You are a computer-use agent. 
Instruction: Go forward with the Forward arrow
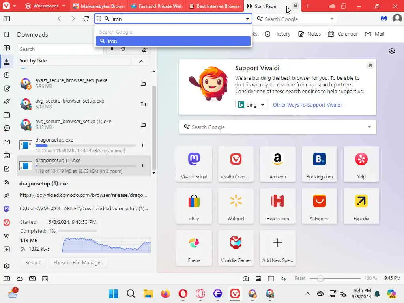point(73,19)
